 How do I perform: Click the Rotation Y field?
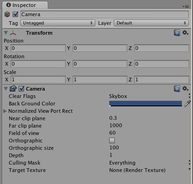100,64
